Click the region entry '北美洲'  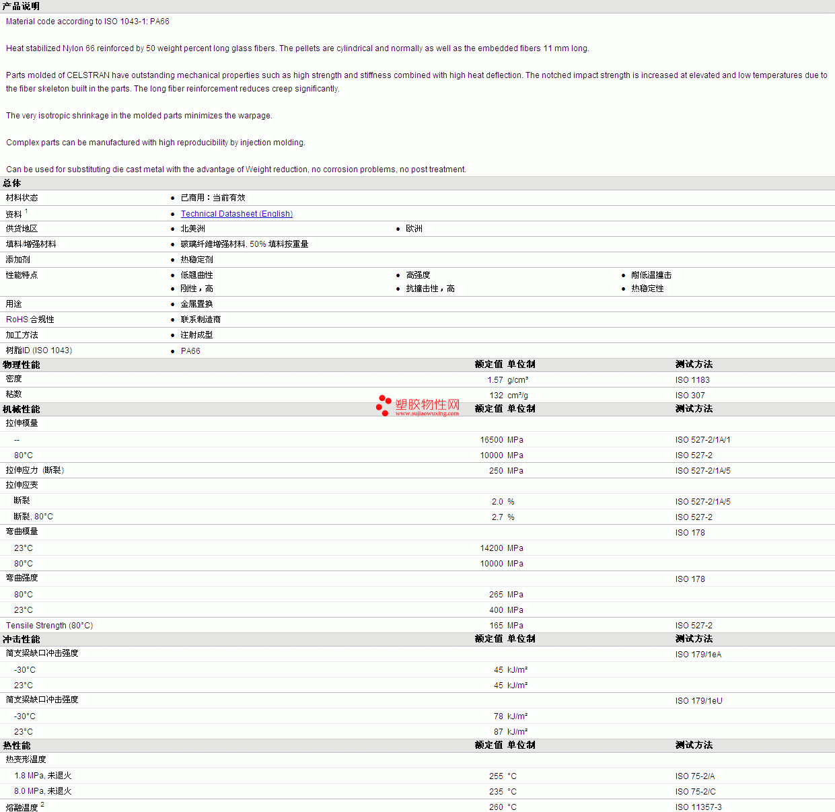192,229
